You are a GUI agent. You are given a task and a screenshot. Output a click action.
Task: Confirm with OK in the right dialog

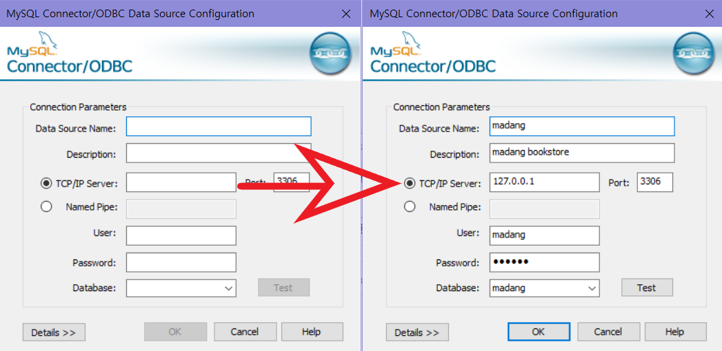click(x=539, y=332)
